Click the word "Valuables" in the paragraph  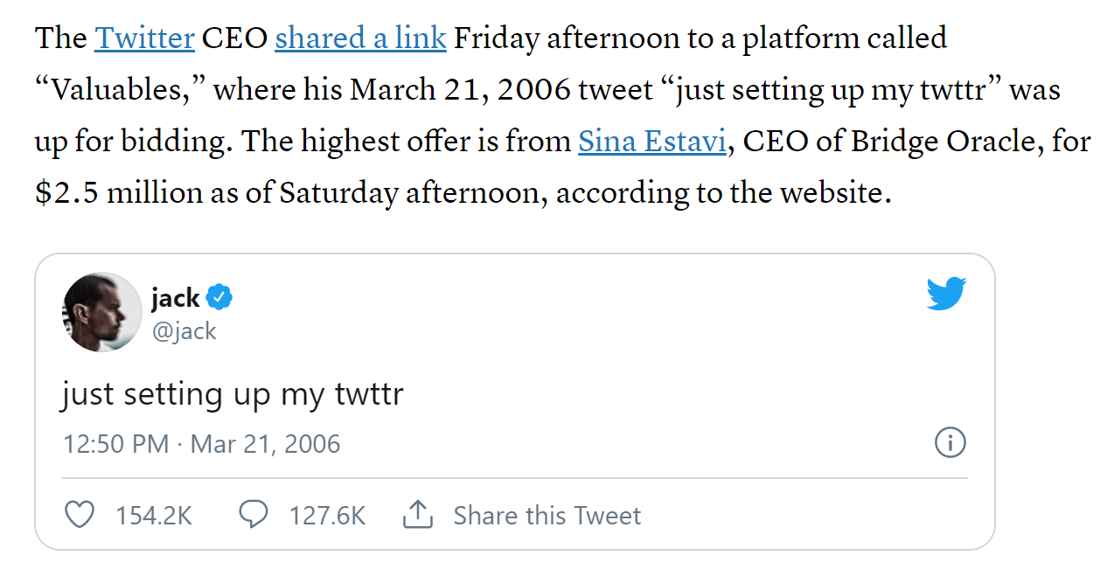point(117,90)
